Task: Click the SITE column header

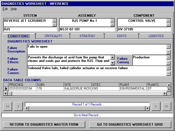Action: (x=78, y=85)
